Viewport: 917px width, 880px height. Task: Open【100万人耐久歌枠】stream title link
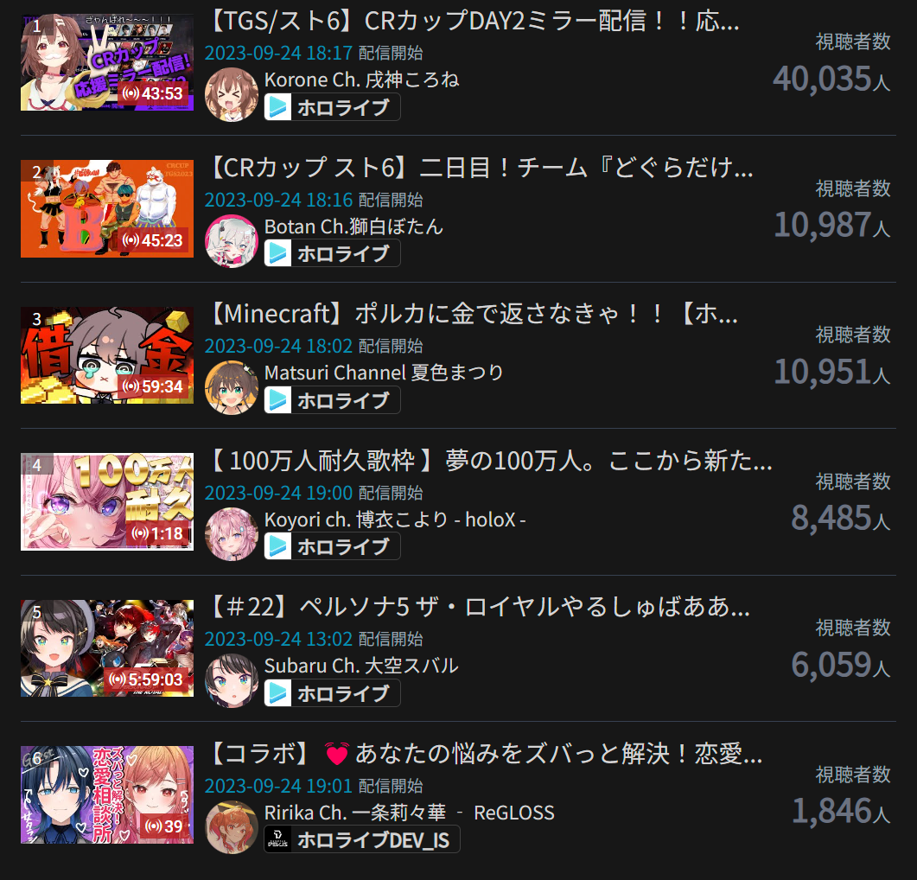click(x=489, y=461)
